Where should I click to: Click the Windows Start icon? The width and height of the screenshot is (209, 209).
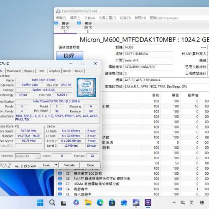pyautogui.click(x=40, y=202)
